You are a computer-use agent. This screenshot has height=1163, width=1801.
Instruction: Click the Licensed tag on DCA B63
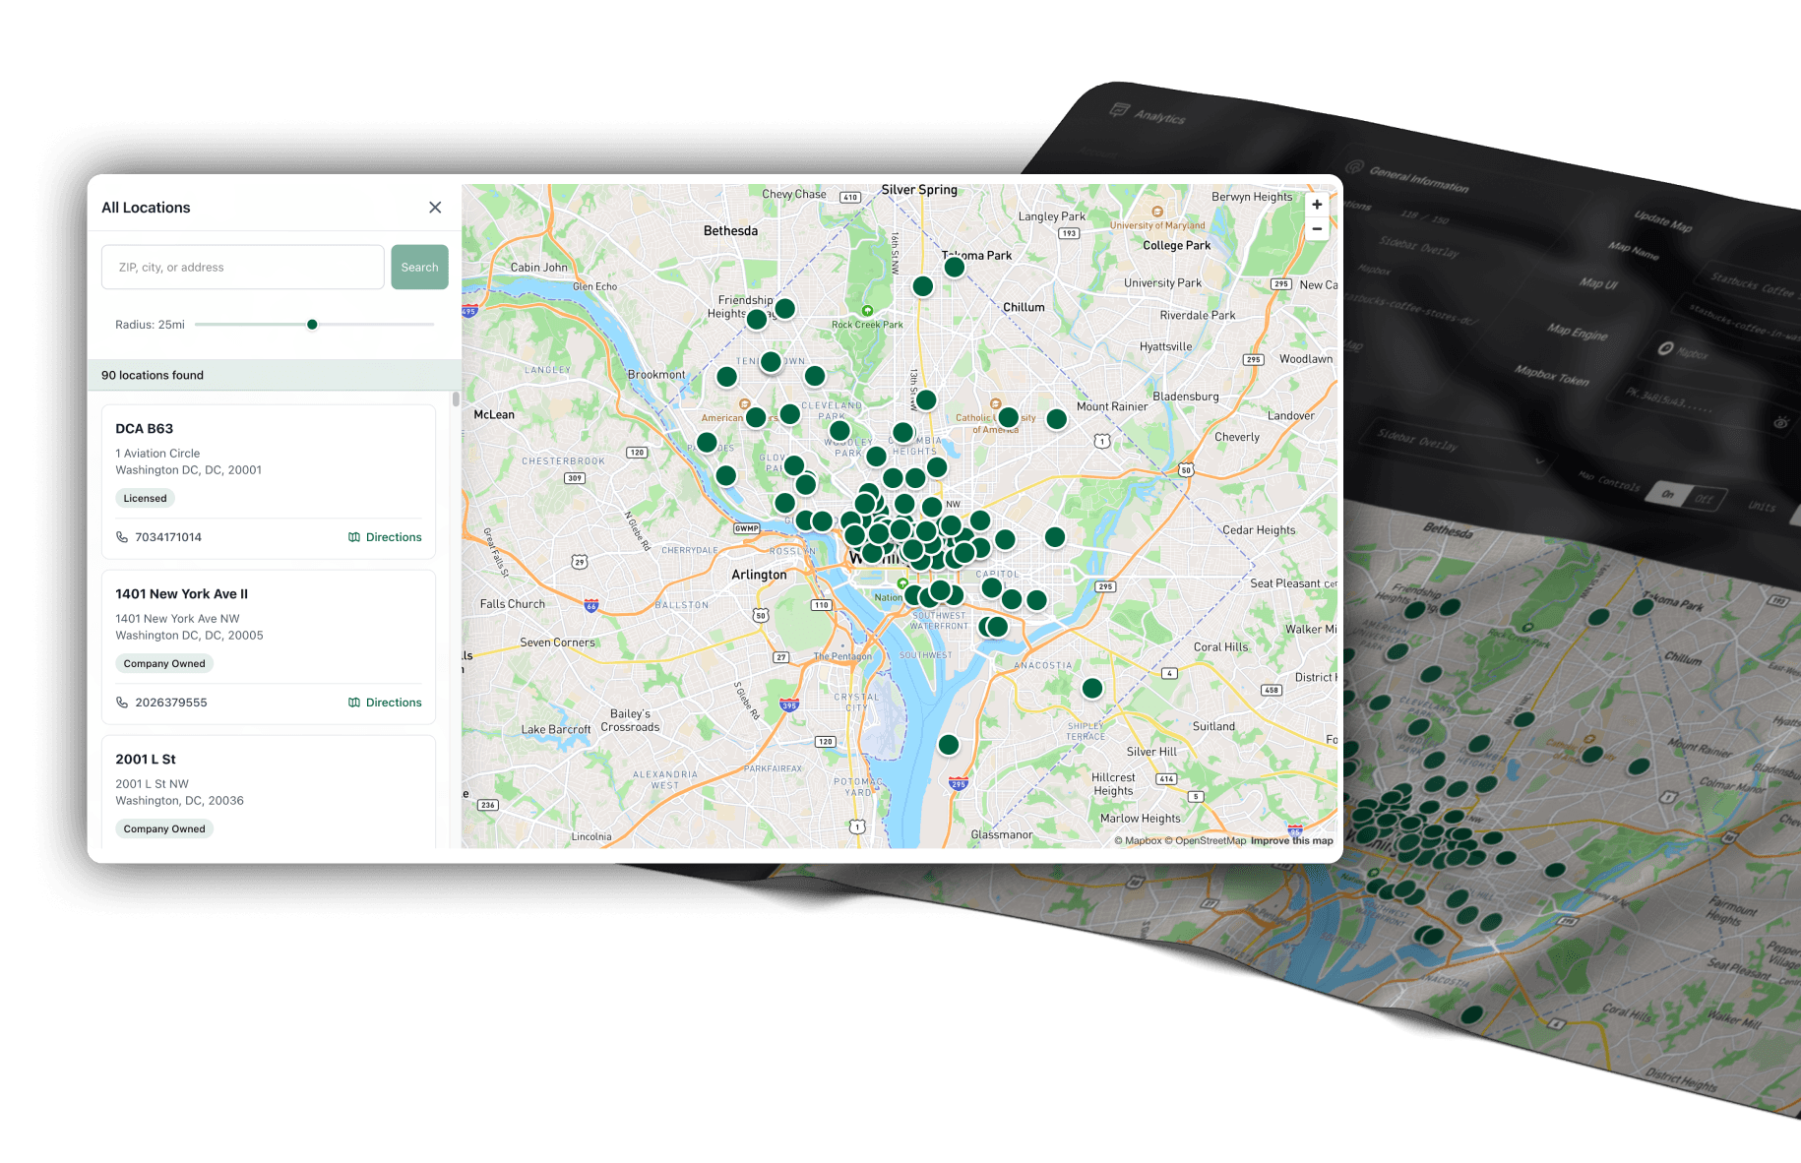tap(144, 498)
